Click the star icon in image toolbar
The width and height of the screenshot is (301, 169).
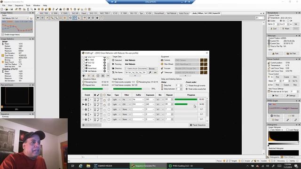[x=97, y=18]
